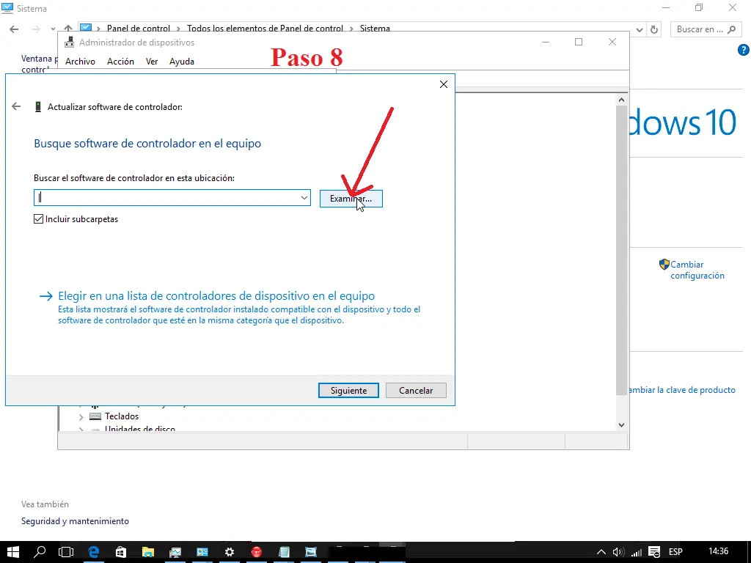Click the blue help question mark icon
Viewport: 751px width, 563px height.
[x=744, y=50]
